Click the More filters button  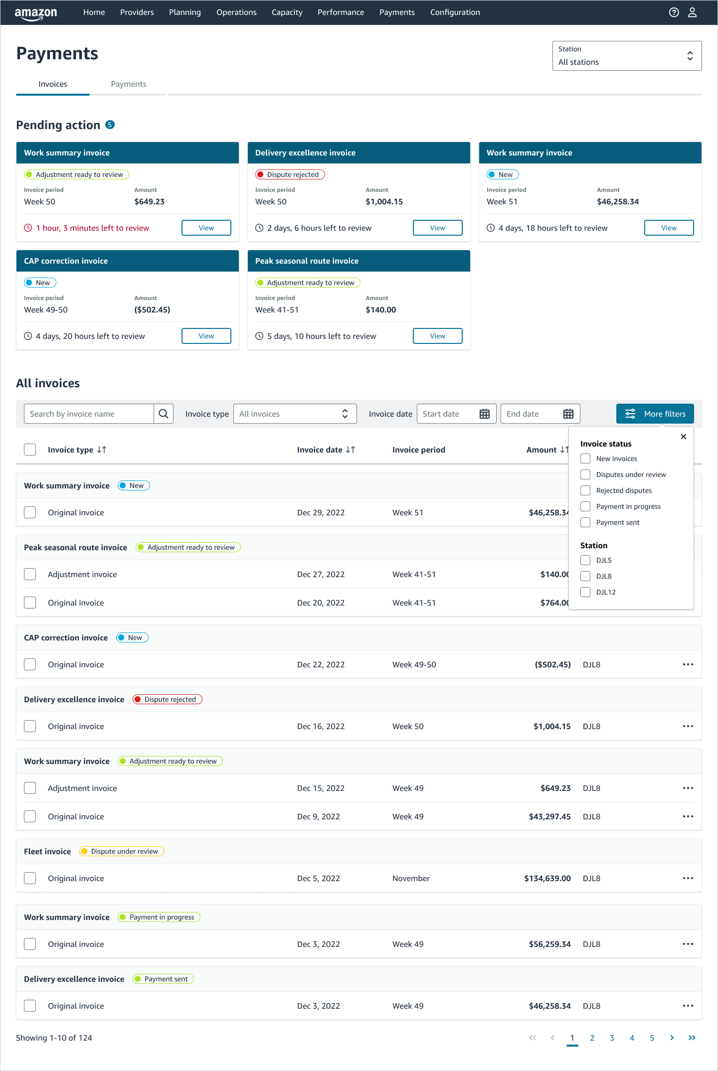[x=655, y=414]
